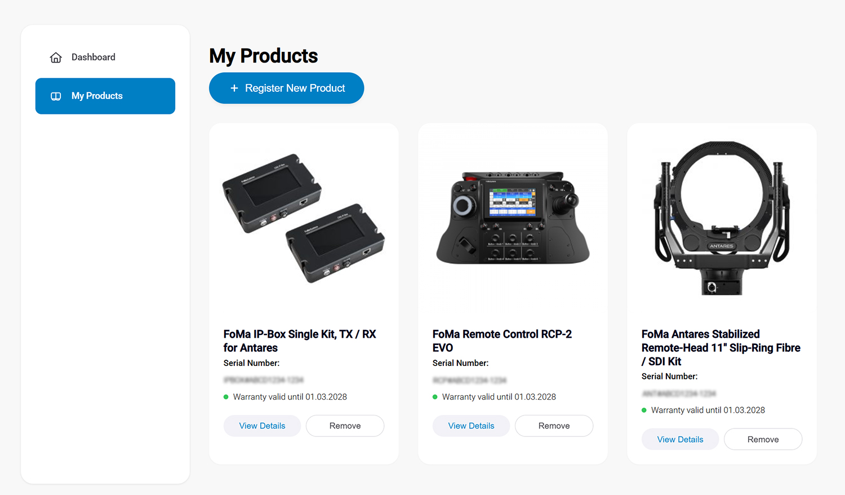Open the Dashboard sidebar item
845x495 pixels.
click(94, 58)
